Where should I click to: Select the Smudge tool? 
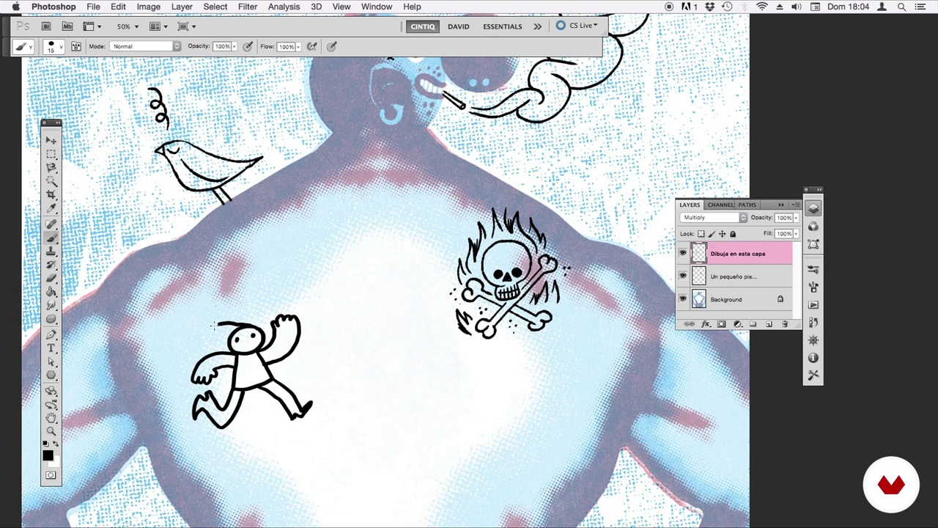pos(51,306)
